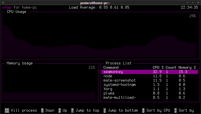201x114 pixels.
Task: Click the vtop program name
Action: pos(7,8)
